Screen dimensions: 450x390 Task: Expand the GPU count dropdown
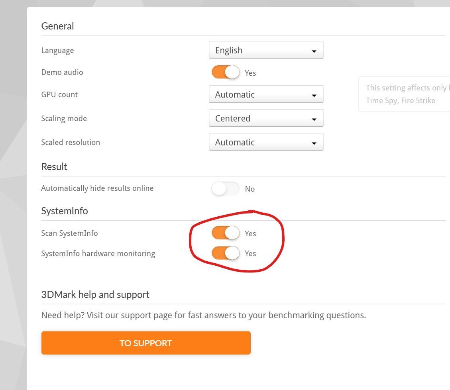[266, 94]
